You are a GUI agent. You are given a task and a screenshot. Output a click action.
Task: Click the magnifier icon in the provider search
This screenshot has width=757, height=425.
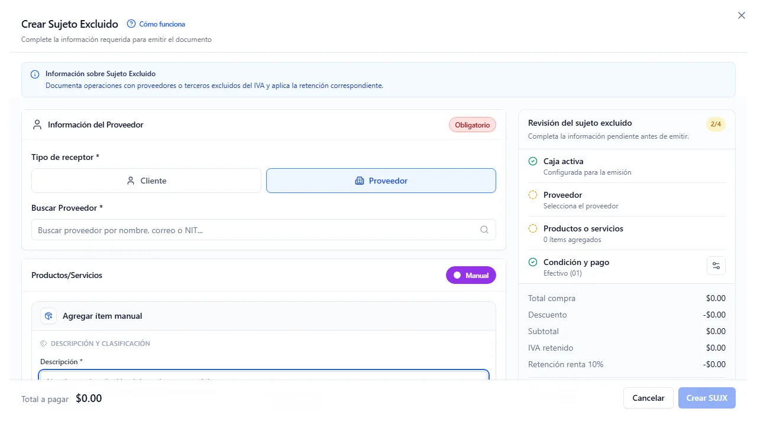484,230
